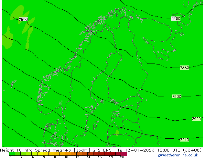Pick the legend swatch above the 8 label
The image size is (205, 158).
57,154
